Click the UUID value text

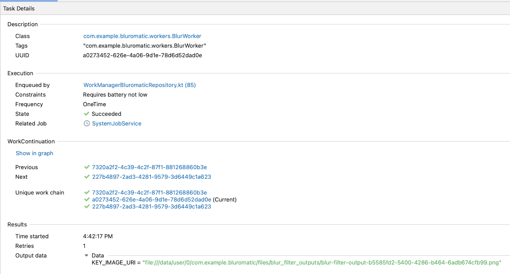[142, 56]
